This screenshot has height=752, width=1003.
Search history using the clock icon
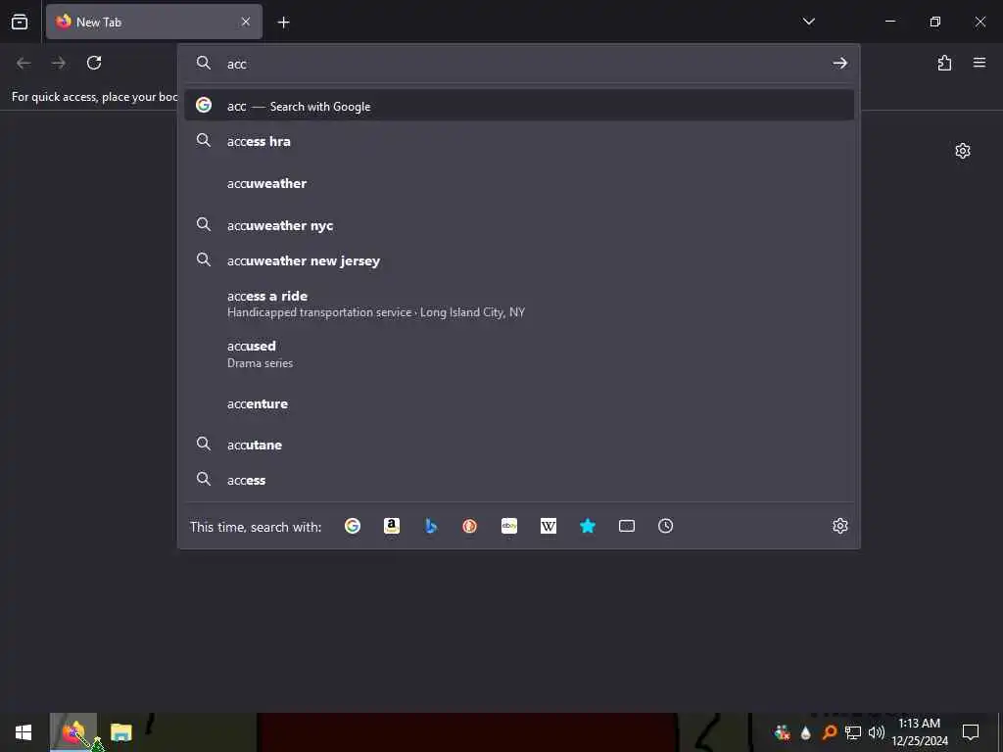tap(665, 526)
